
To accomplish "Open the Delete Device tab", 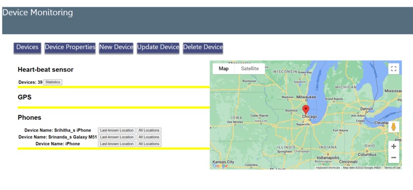I will pyautogui.click(x=203, y=48).
